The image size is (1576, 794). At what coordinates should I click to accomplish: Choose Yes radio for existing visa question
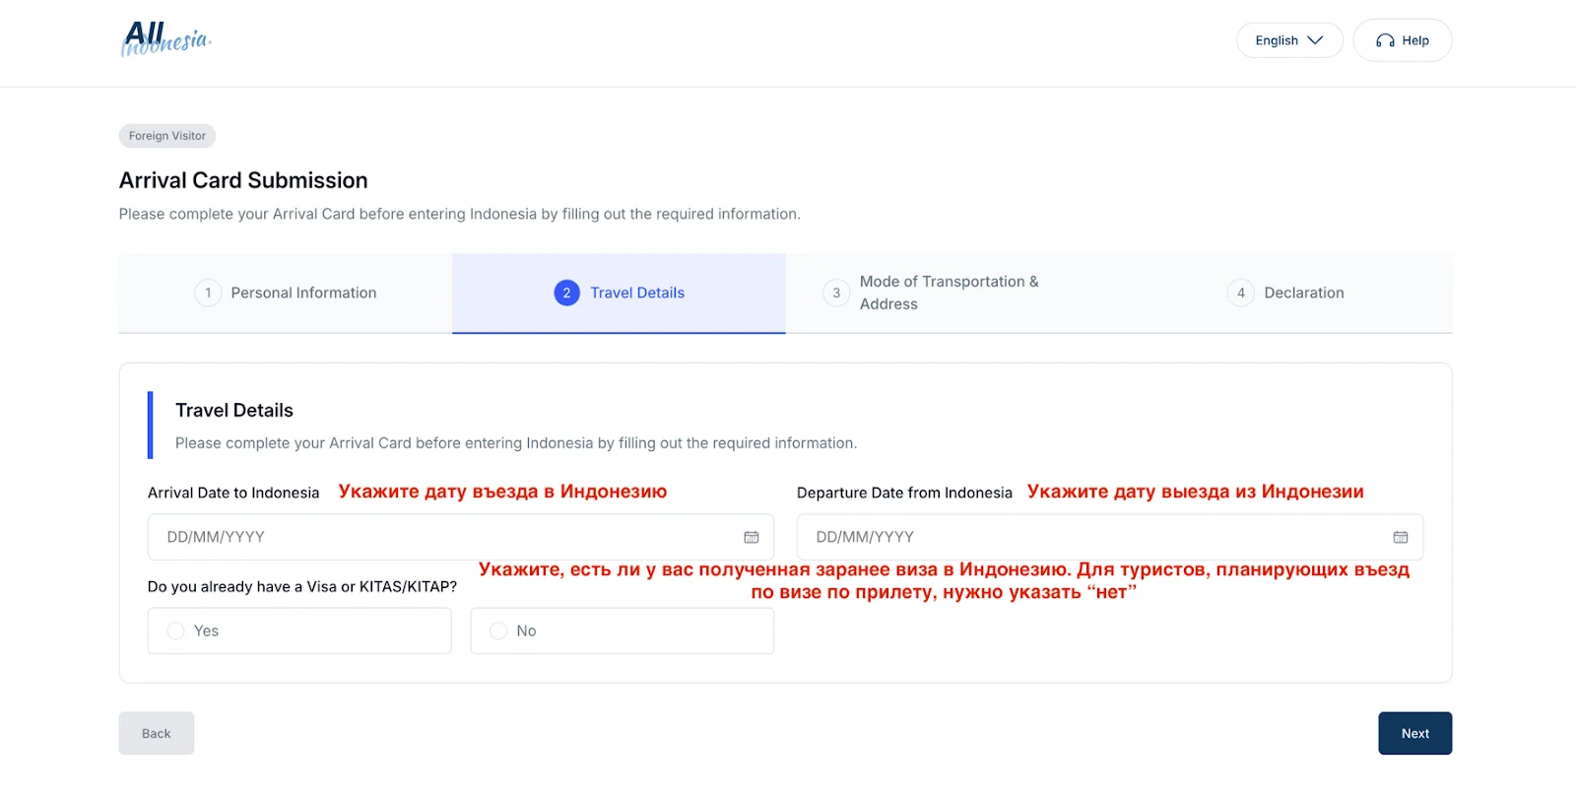click(176, 630)
